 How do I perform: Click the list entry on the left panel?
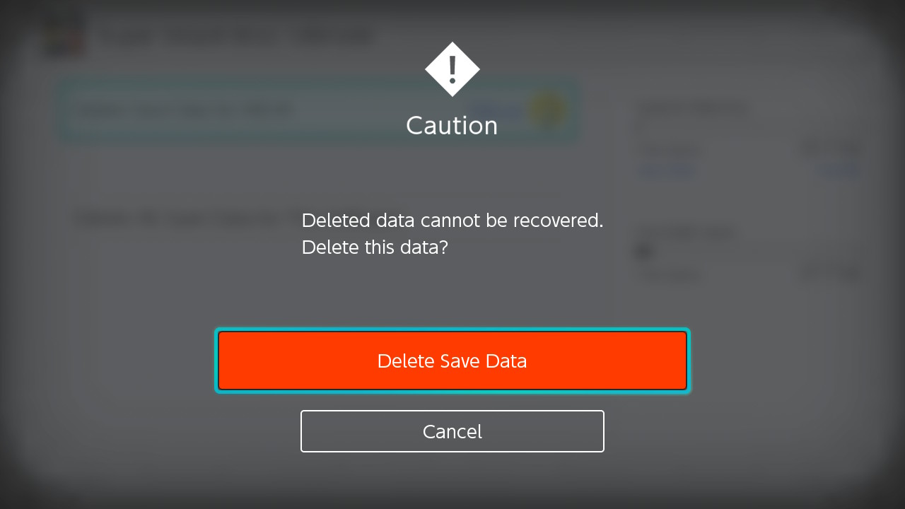click(x=177, y=218)
